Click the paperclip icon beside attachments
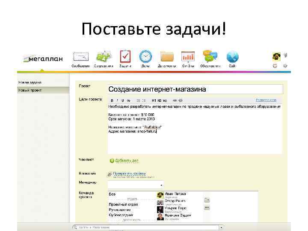Viewport: 308px width, 231px height. click(110, 174)
